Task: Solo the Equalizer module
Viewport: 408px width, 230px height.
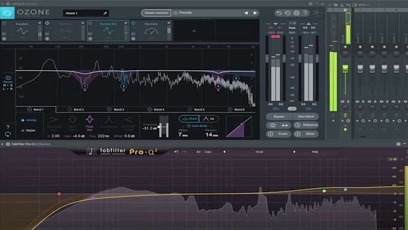Action: (4, 38)
